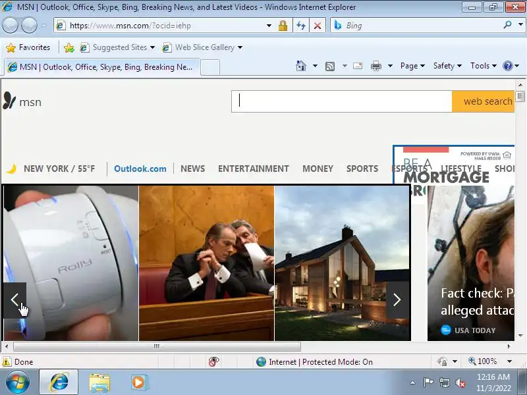Click the network tray icon

point(444,382)
